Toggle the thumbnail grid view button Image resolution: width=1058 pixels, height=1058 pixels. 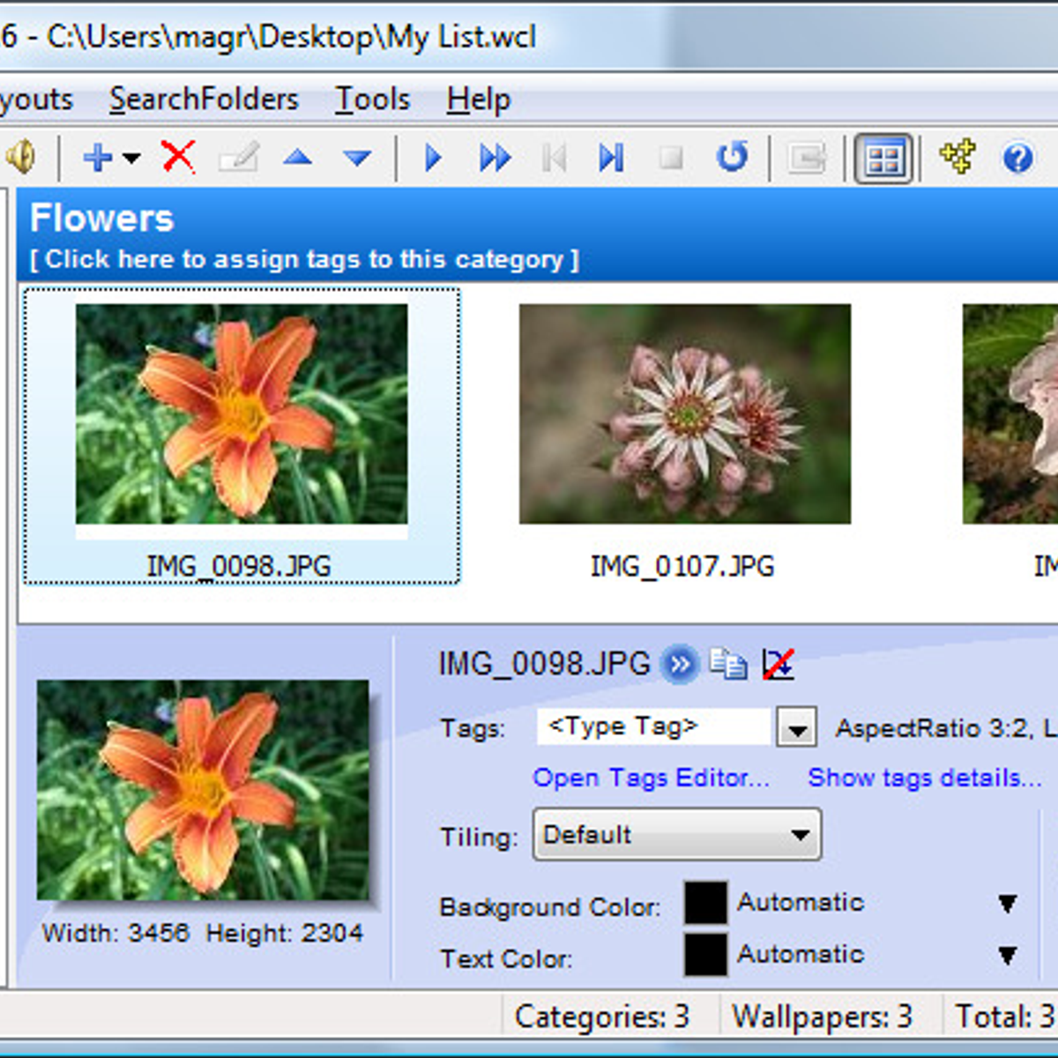tap(884, 157)
